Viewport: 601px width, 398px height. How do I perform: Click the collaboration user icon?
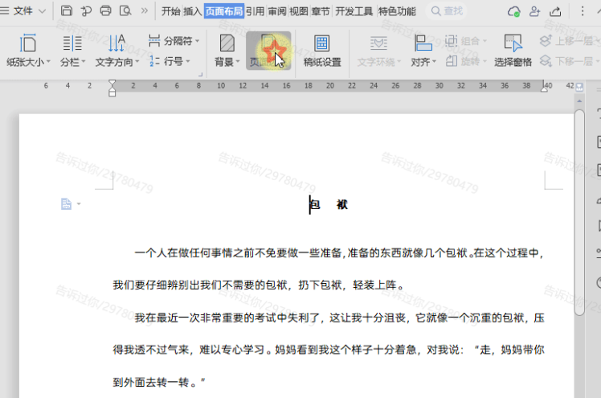pos(534,11)
